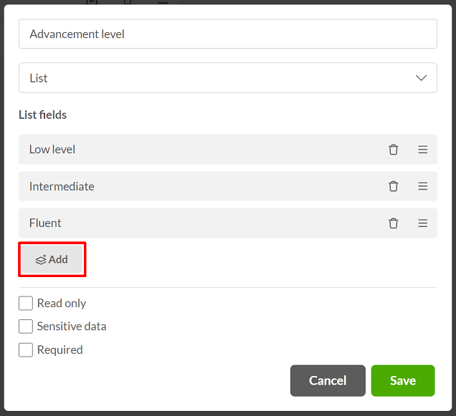The image size is (456, 416).
Task: Edit the Intermediate option text
Action: coord(201,186)
